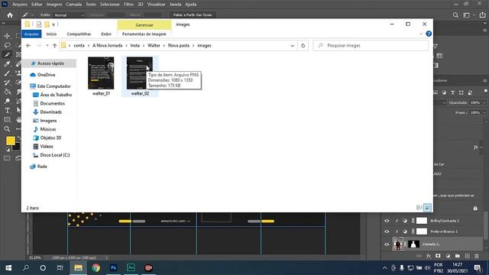Click Nova pasta in address breadcrumb
This screenshot has height=275, width=489.
point(179,46)
